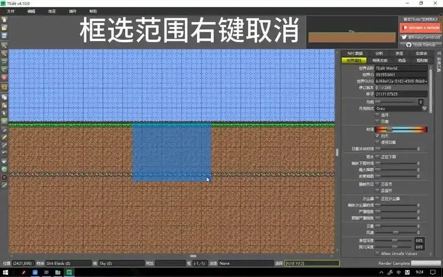Viewport: 443px width, 277px height.
Task: Open the @BinaryConstruct Twitter link
Action: click(x=420, y=37)
